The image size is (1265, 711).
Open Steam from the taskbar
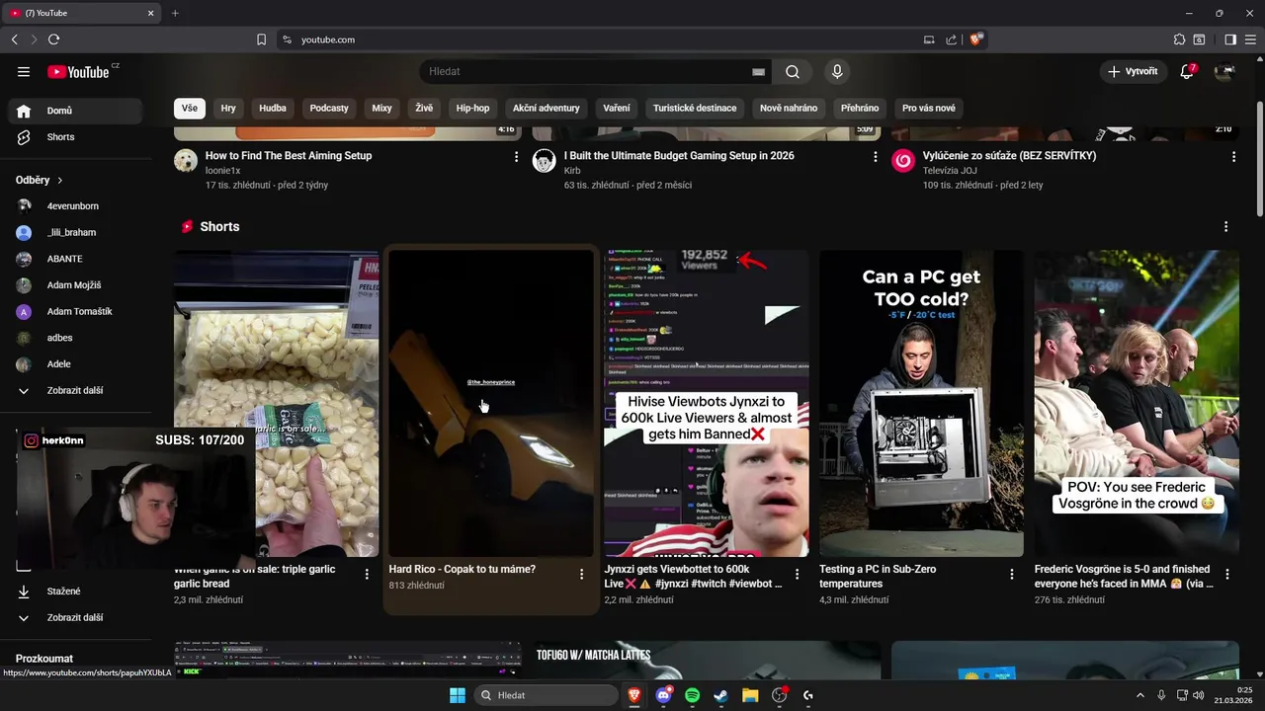tap(721, 695)
